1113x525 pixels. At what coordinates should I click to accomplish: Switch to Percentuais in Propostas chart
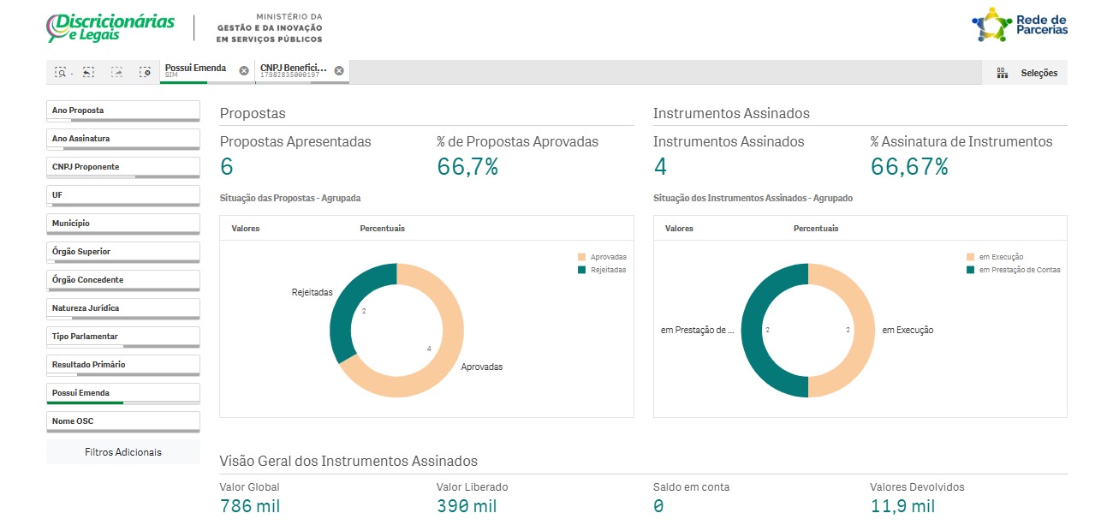[x=382, y=229]
